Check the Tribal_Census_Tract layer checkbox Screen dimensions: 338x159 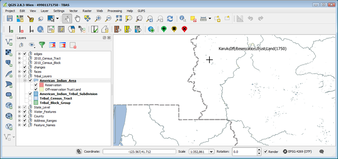click(30, 98)
